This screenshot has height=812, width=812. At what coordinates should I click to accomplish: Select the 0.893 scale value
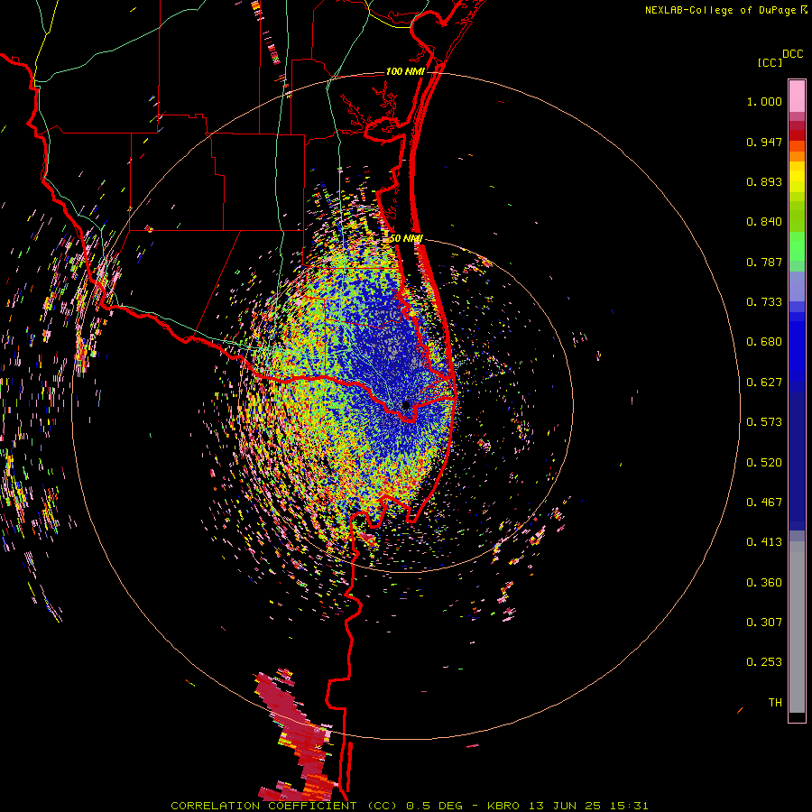[764, 181]
